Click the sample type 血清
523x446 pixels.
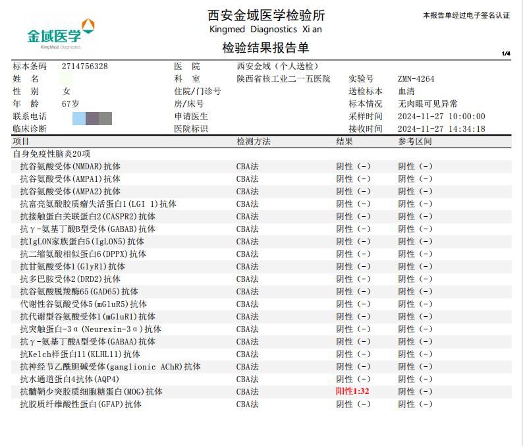406,92
